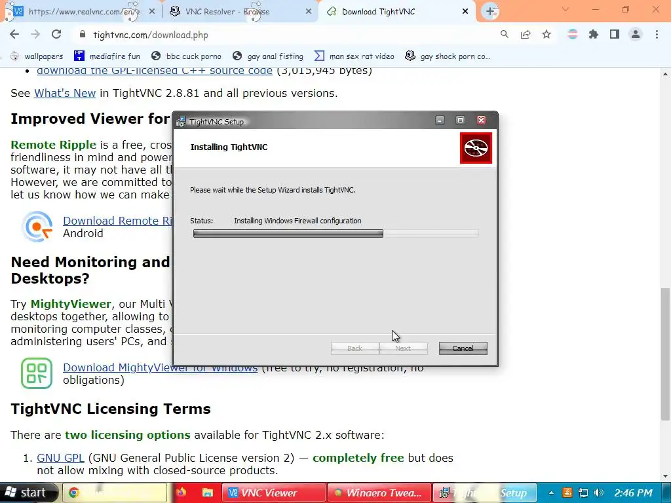Click the page vertical scrollbar thumb
Screen dimensions: 671x503
pos(665,354)
